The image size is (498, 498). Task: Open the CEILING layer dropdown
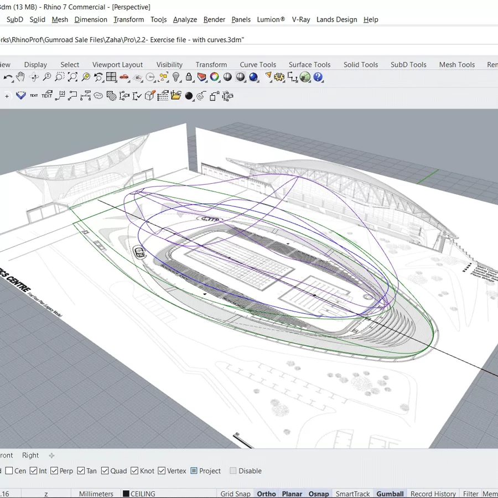168,494
